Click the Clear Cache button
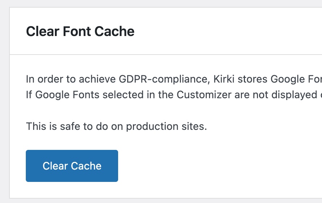Screen dimensions: 322x203 point(72,166)
